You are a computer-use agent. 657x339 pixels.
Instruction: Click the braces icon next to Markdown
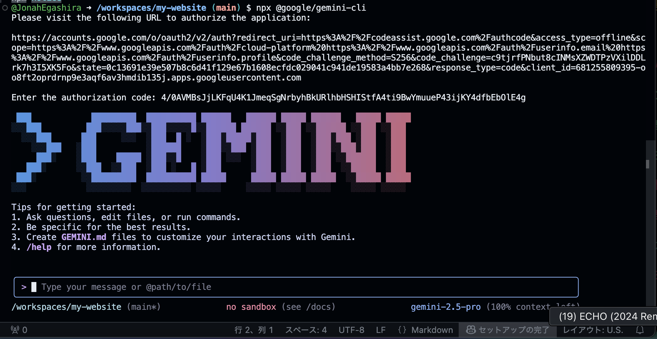coord(402,330)
